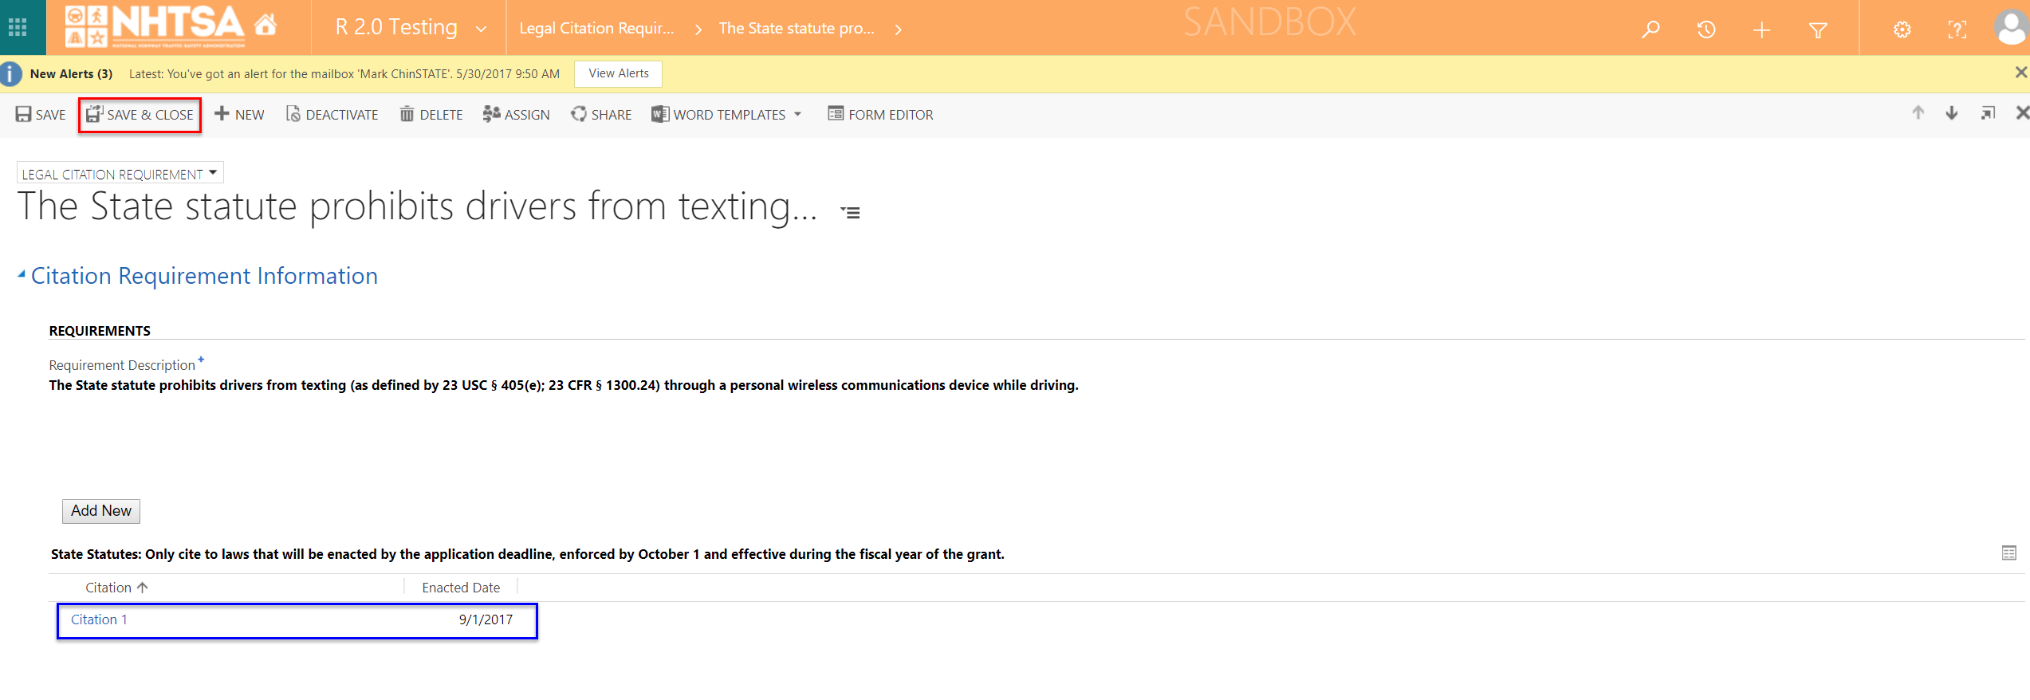Open the app launcher waffle icon
This screenshot has height=700, width=2030.
[18, 28]
